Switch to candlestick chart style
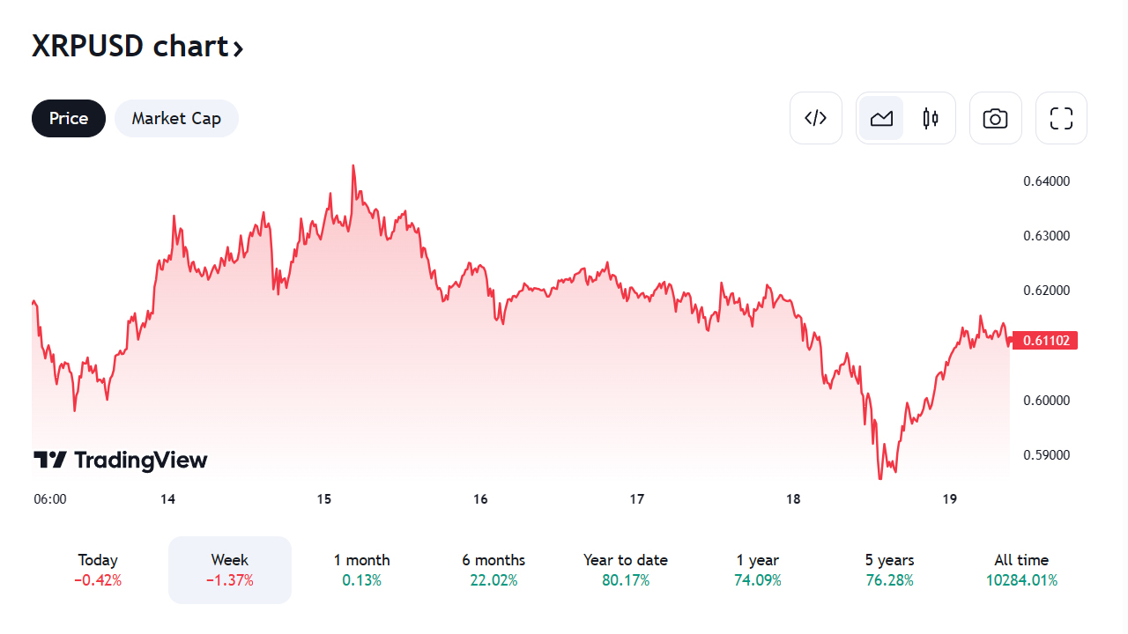Screen dimensions: 1128x634 tap(931, 118)
